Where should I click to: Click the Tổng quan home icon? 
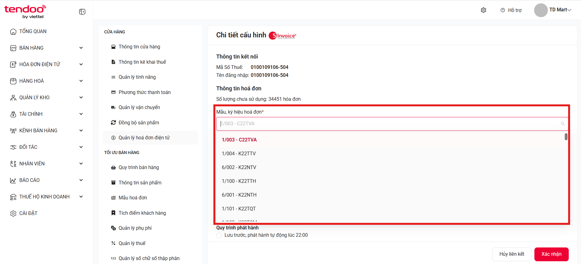point(13,32)
